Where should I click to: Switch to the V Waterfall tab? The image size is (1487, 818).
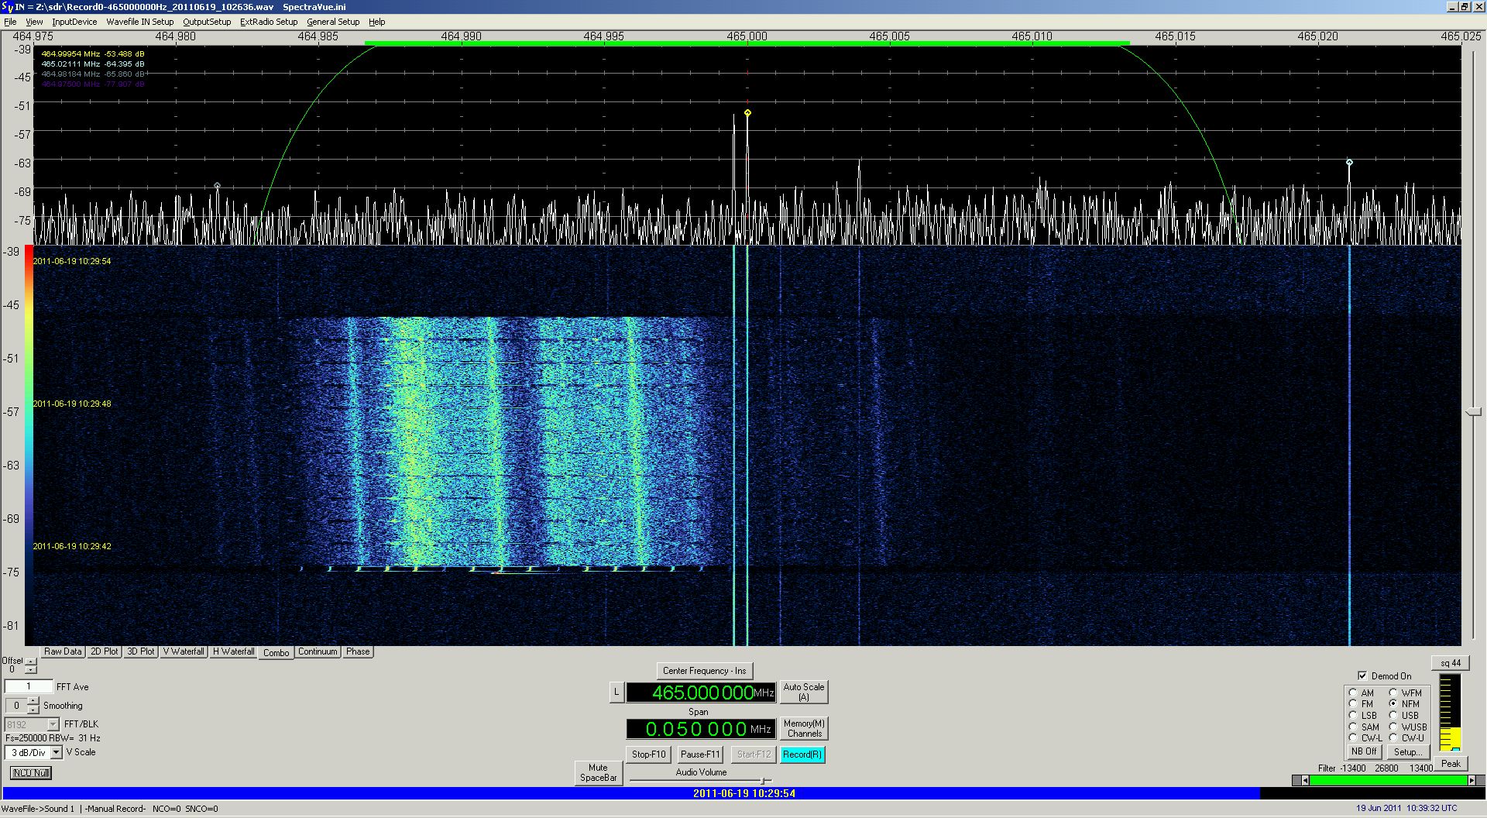[x=184, y=651]
